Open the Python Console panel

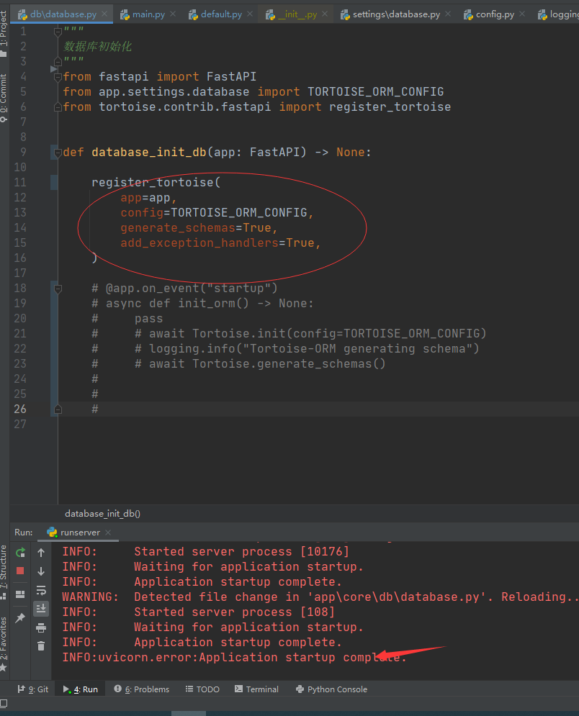[x=331, y=689]
